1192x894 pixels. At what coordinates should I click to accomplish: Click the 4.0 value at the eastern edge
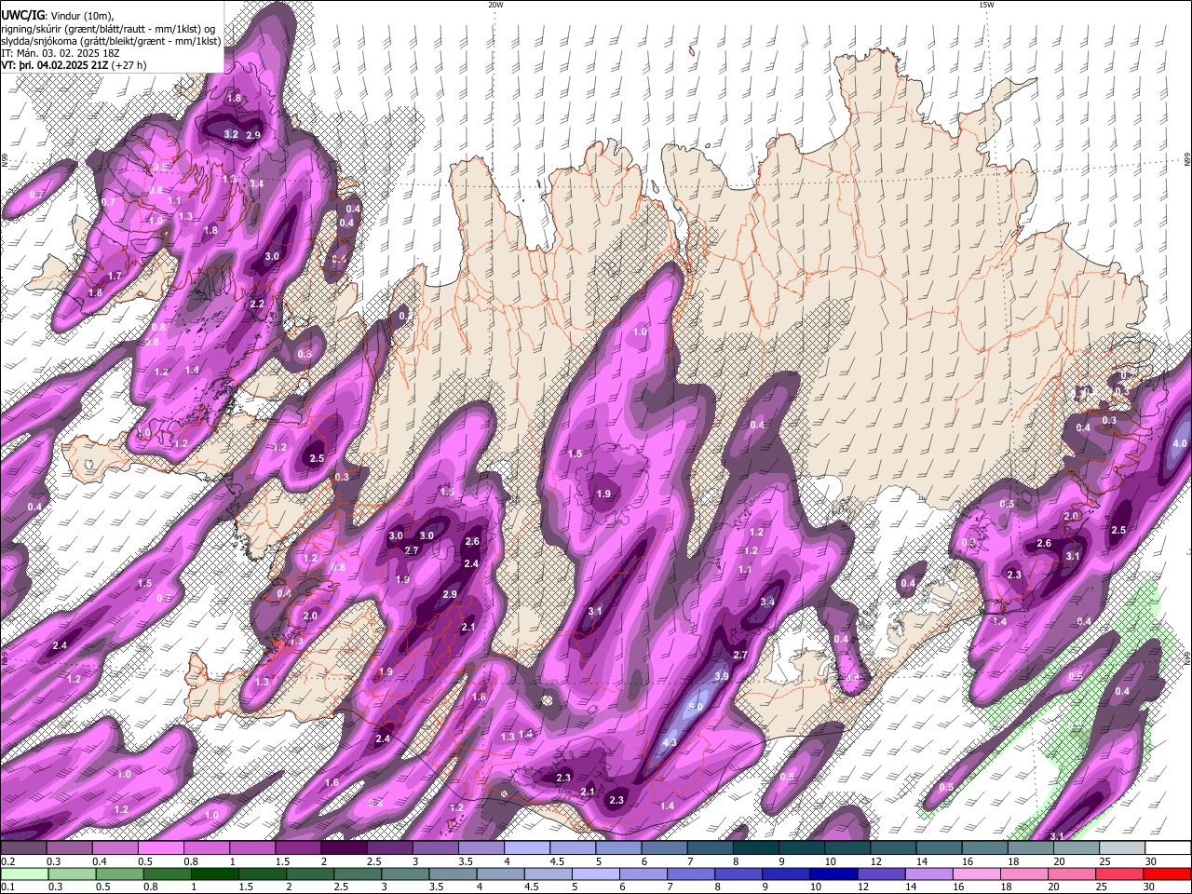1179,443
